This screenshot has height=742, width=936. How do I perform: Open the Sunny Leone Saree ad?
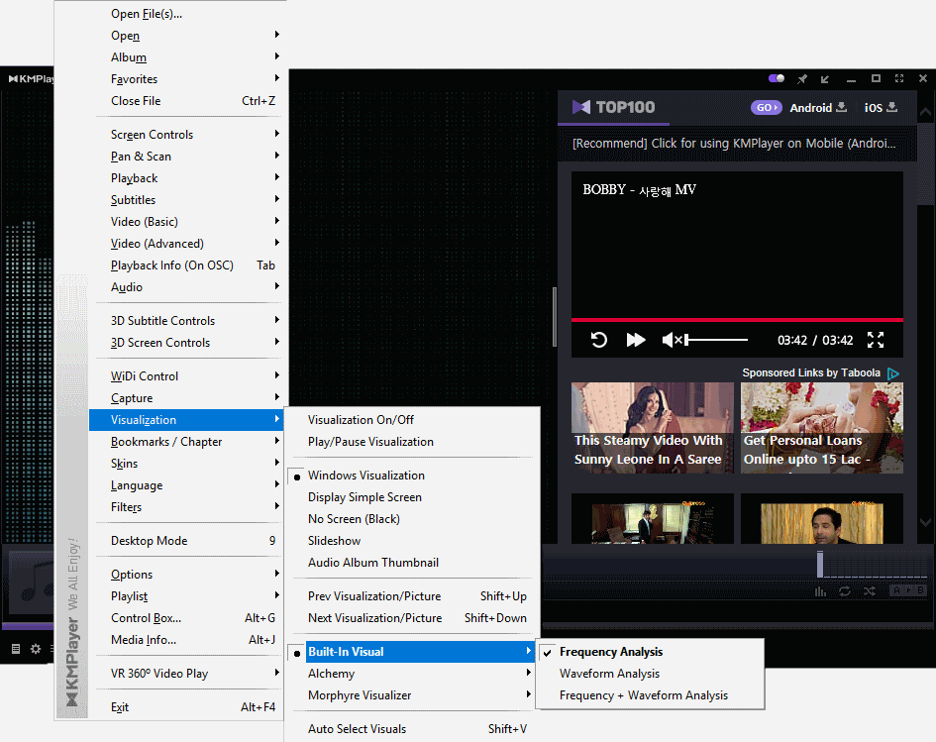click(x=653, y=428)
